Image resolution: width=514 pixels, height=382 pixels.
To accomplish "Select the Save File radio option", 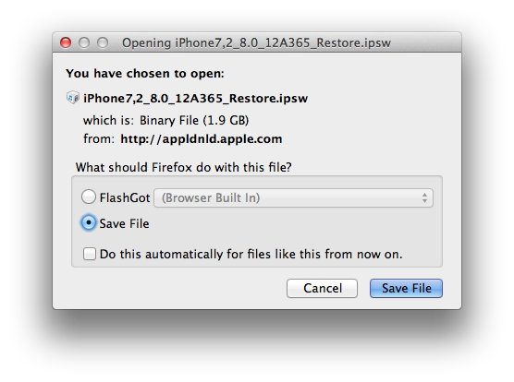I will pos(89,222).
